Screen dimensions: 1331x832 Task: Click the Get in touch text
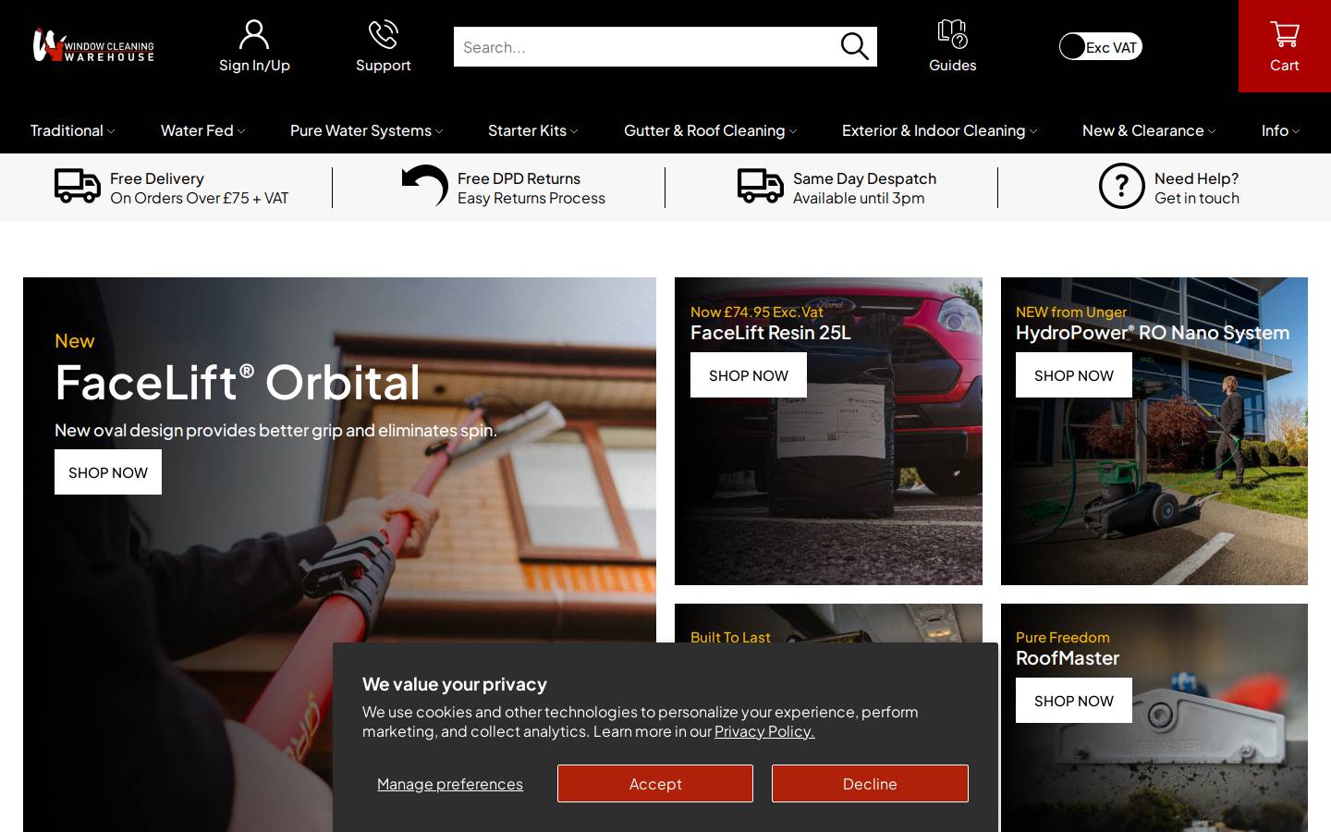[1197, 198]
